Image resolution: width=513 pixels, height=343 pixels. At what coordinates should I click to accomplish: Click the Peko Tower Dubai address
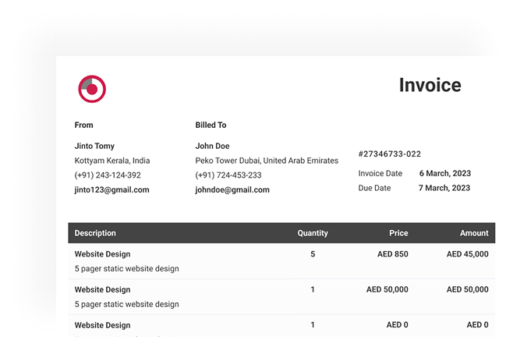point(267,161)
